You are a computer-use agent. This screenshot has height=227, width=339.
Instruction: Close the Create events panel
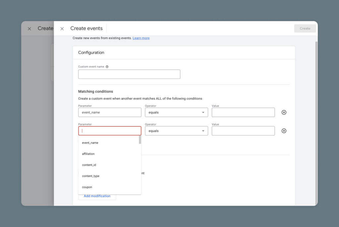(62, 29)
